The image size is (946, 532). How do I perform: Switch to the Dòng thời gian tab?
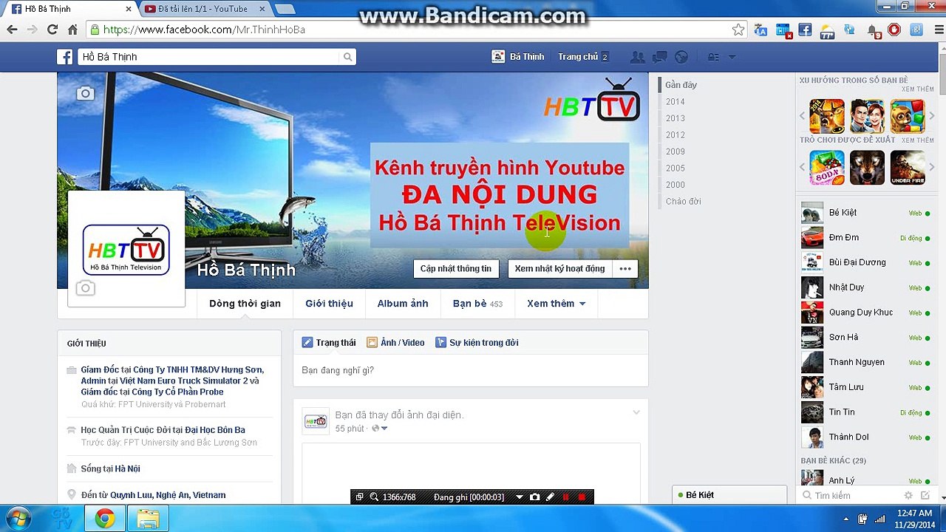(x=245, y=304)
